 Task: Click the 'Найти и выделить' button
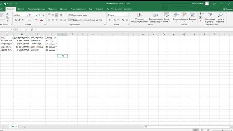(220, 18)
